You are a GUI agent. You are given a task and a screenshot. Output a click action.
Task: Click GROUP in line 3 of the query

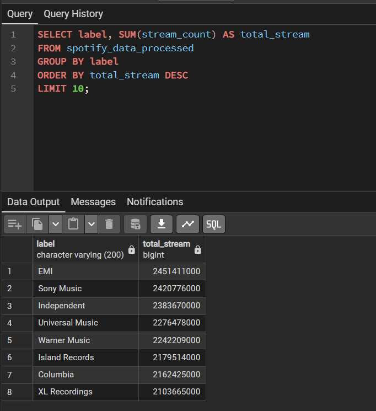[x=52, y=62]
